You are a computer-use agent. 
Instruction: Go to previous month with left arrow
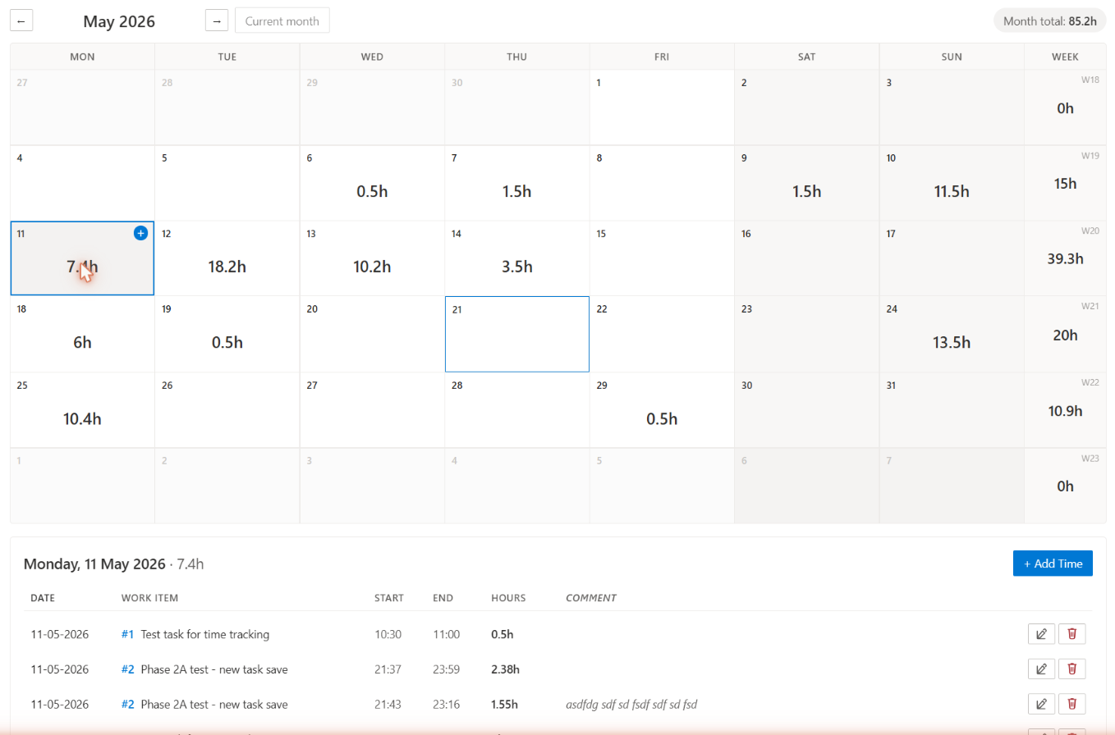point(21,20)
